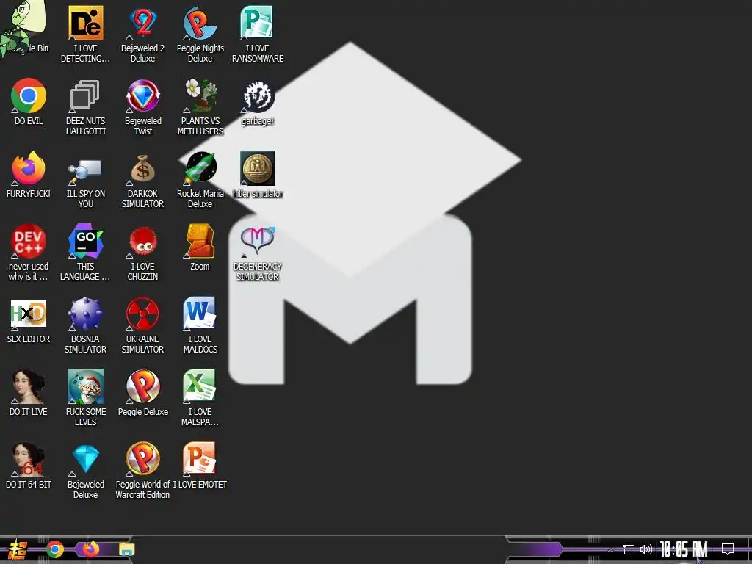Open the volume control in tray
This screenshot has height=564, width=752.
pyautogui.click(x=646, y=549)
